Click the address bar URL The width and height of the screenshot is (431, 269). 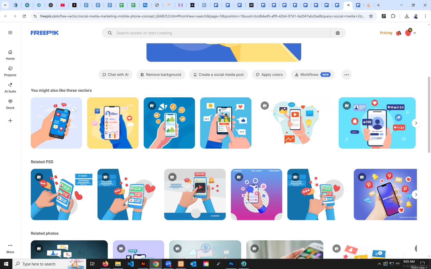click(x=202, y=16)
